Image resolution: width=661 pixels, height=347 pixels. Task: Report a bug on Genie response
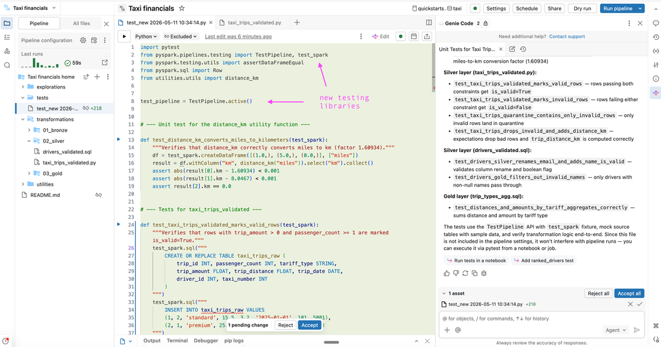(x=484, y=274)
